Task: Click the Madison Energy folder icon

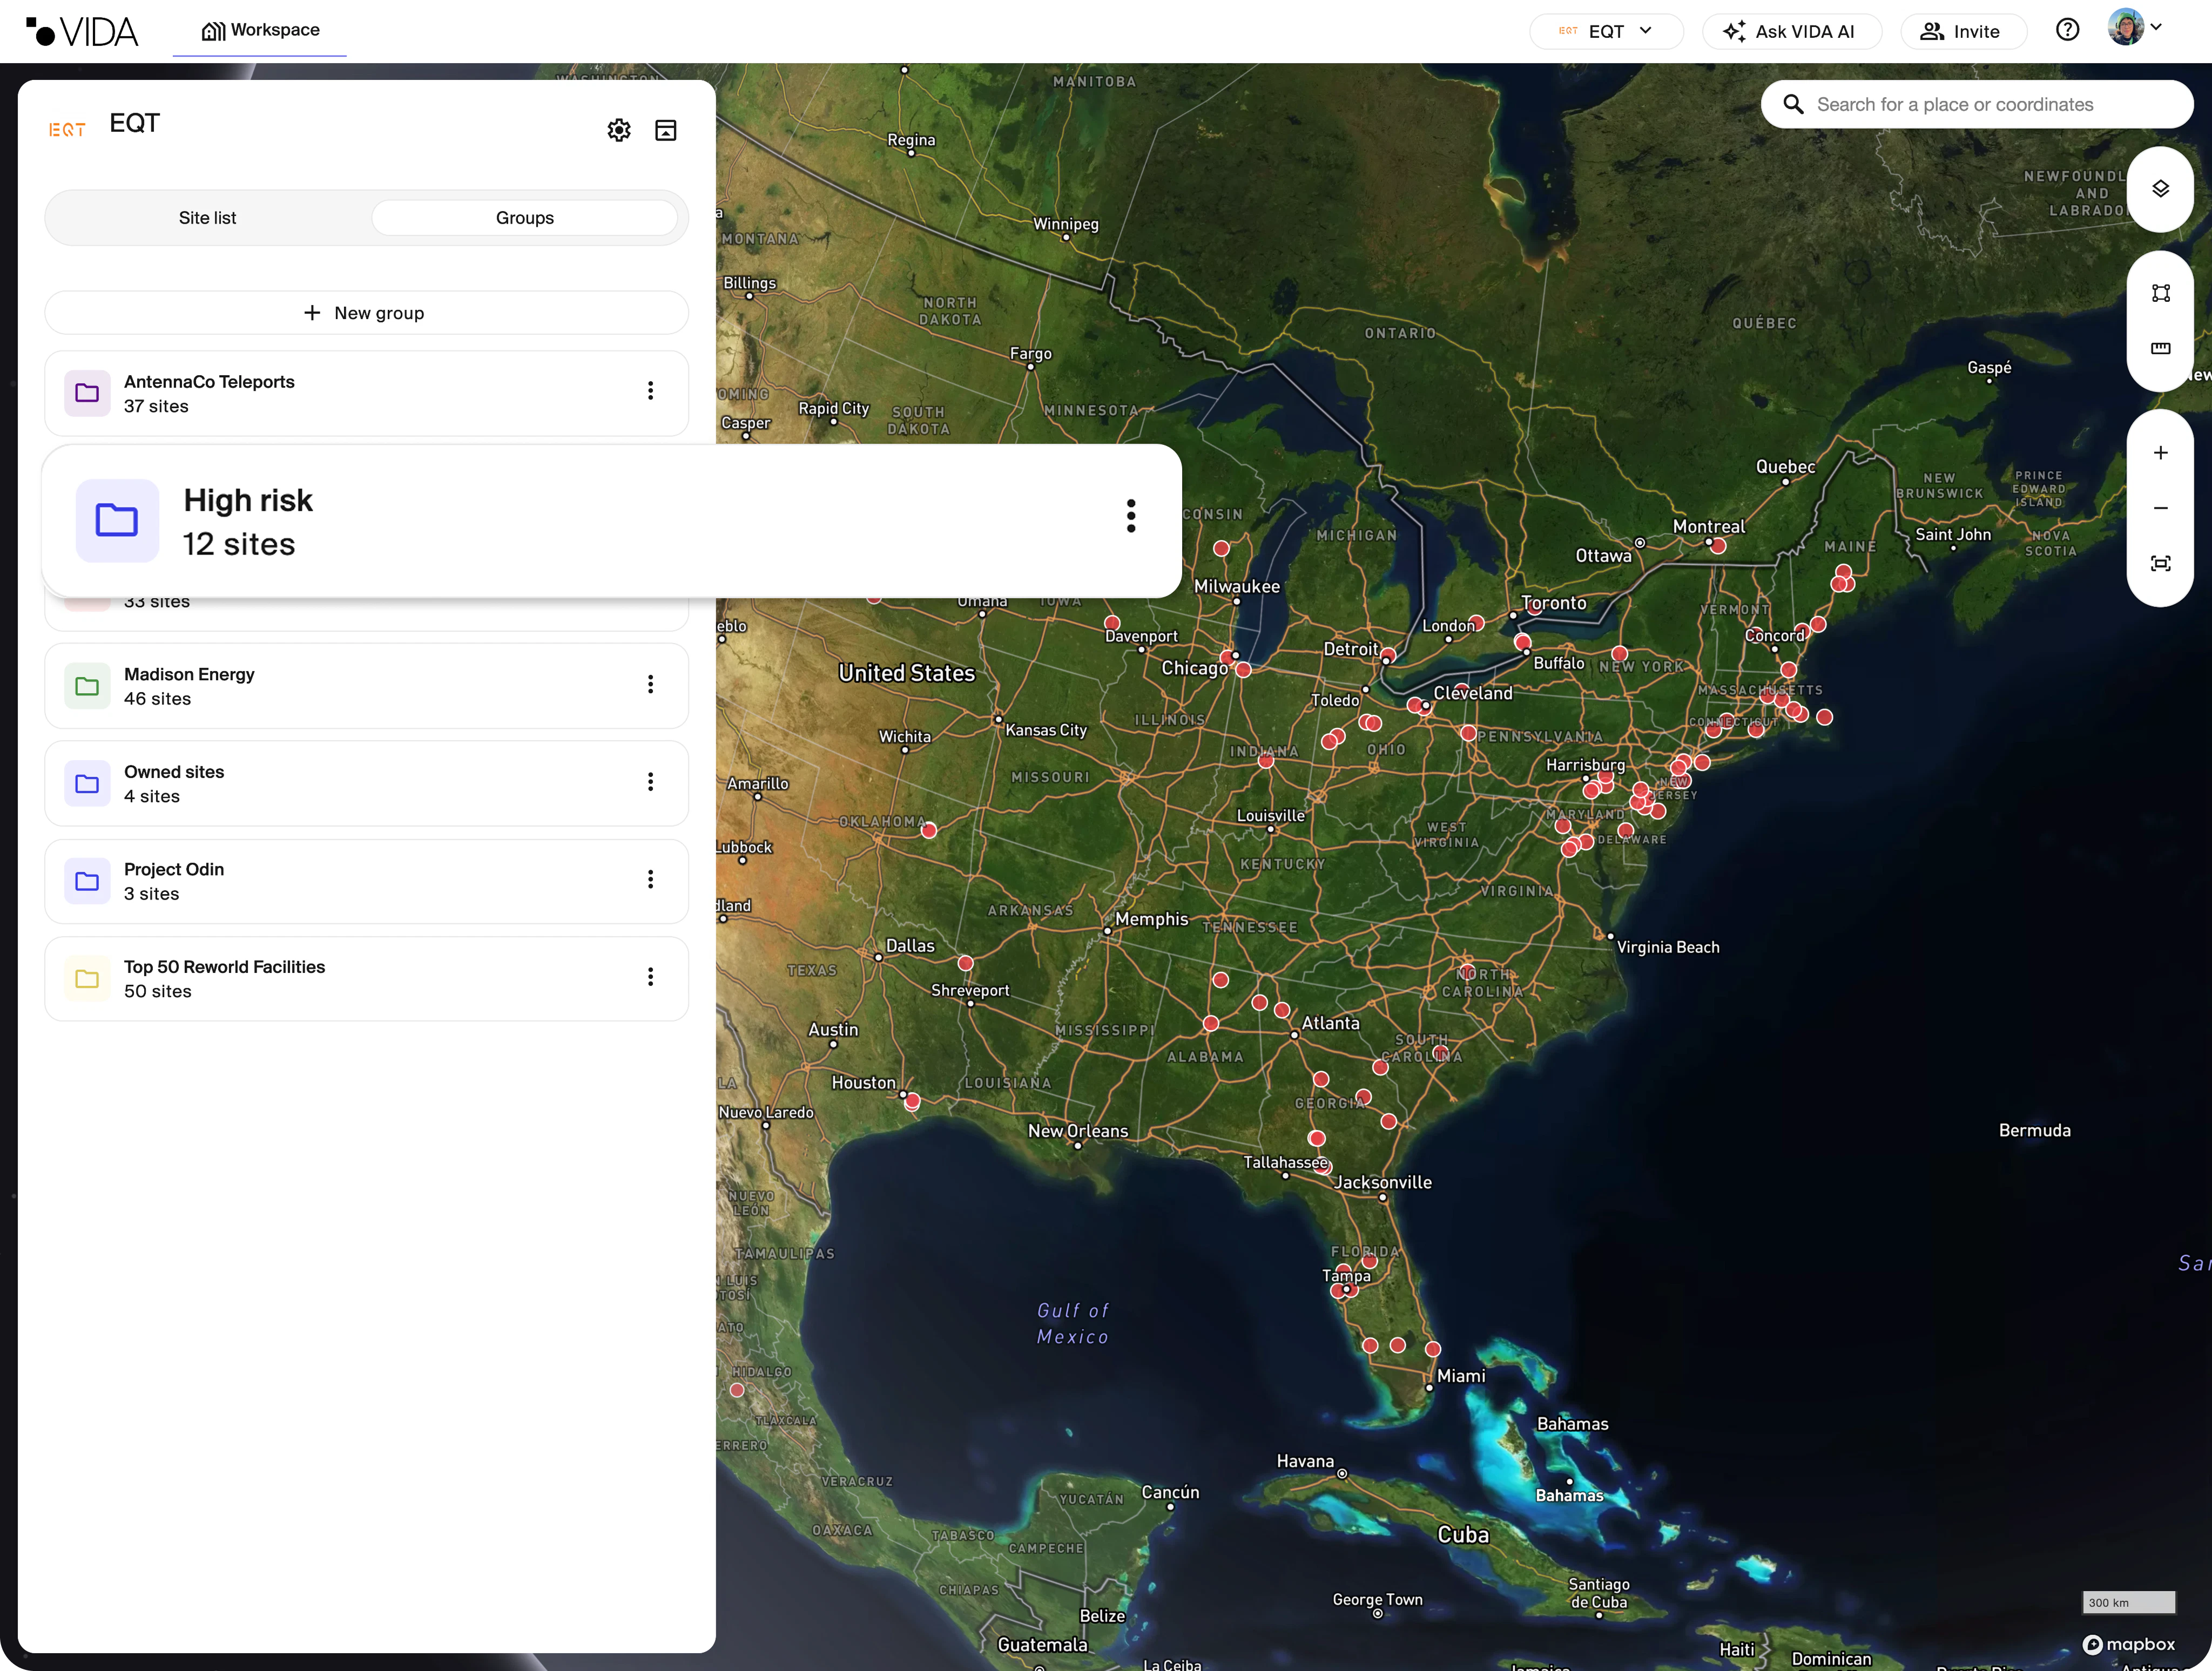Action: [87, 686]
